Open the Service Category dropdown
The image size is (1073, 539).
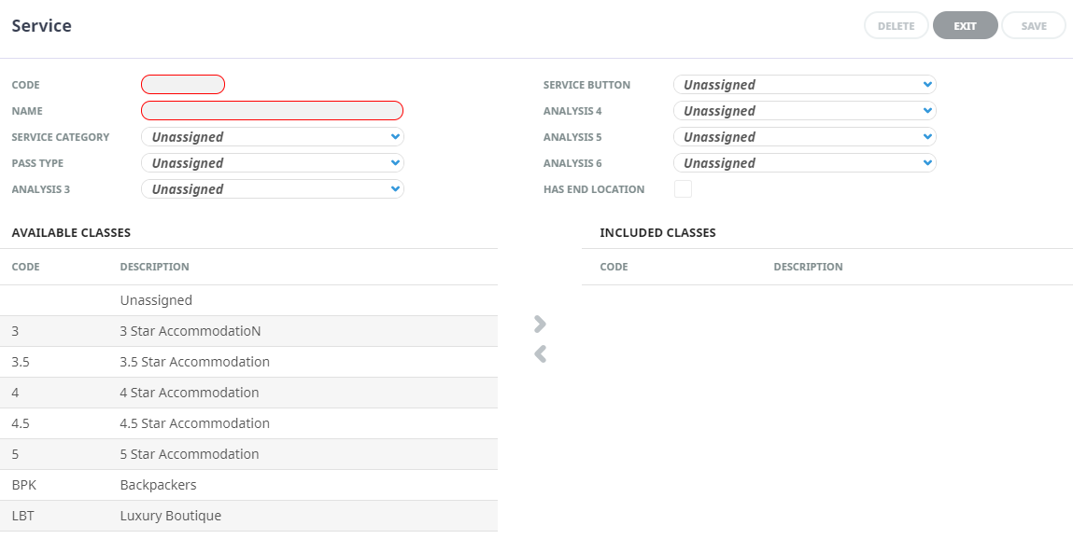(272, 136)
